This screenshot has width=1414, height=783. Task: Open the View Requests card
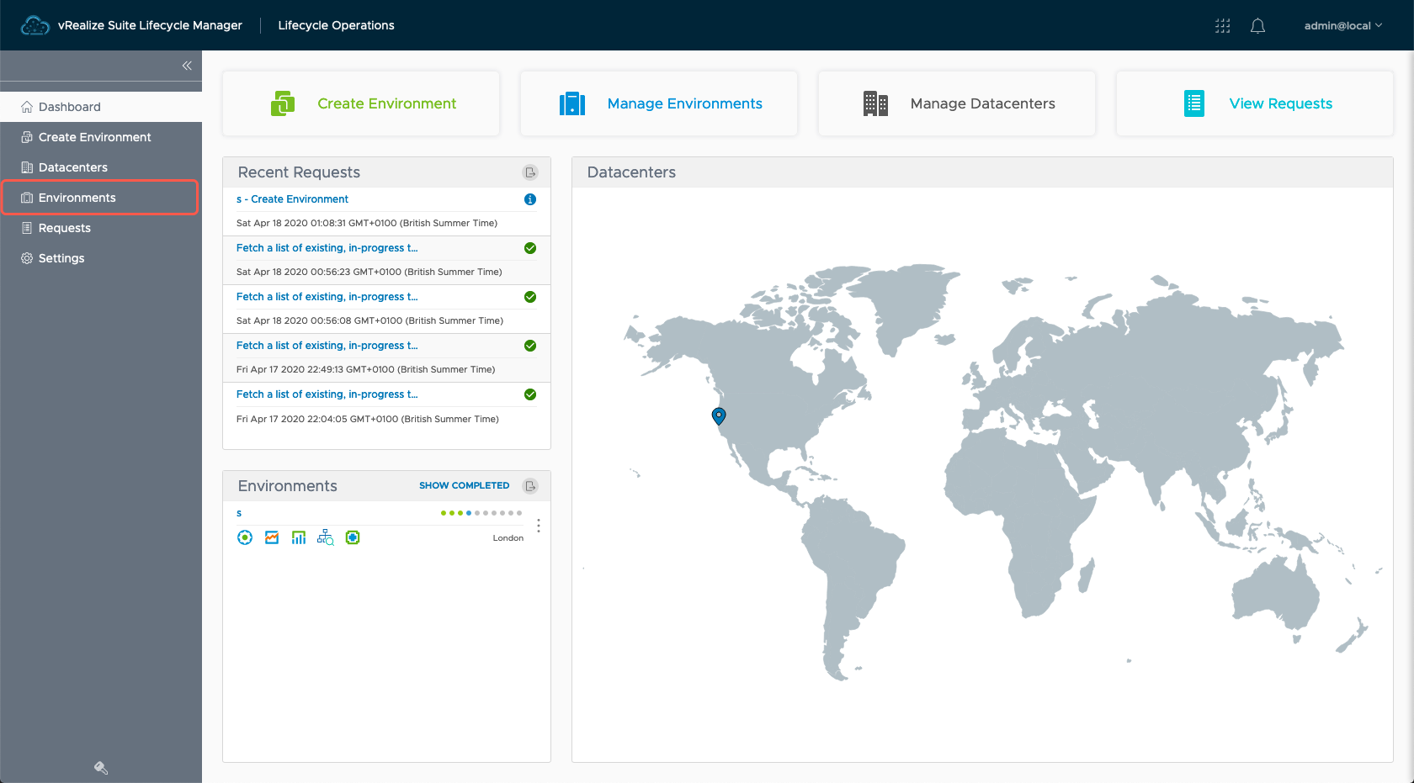[x=1255, y=103]
